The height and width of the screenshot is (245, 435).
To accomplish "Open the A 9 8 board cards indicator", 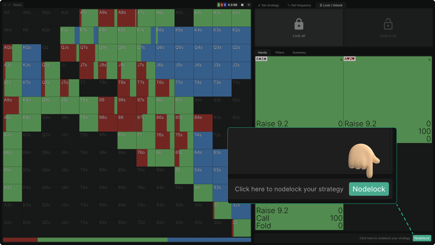I will (222, 5).
